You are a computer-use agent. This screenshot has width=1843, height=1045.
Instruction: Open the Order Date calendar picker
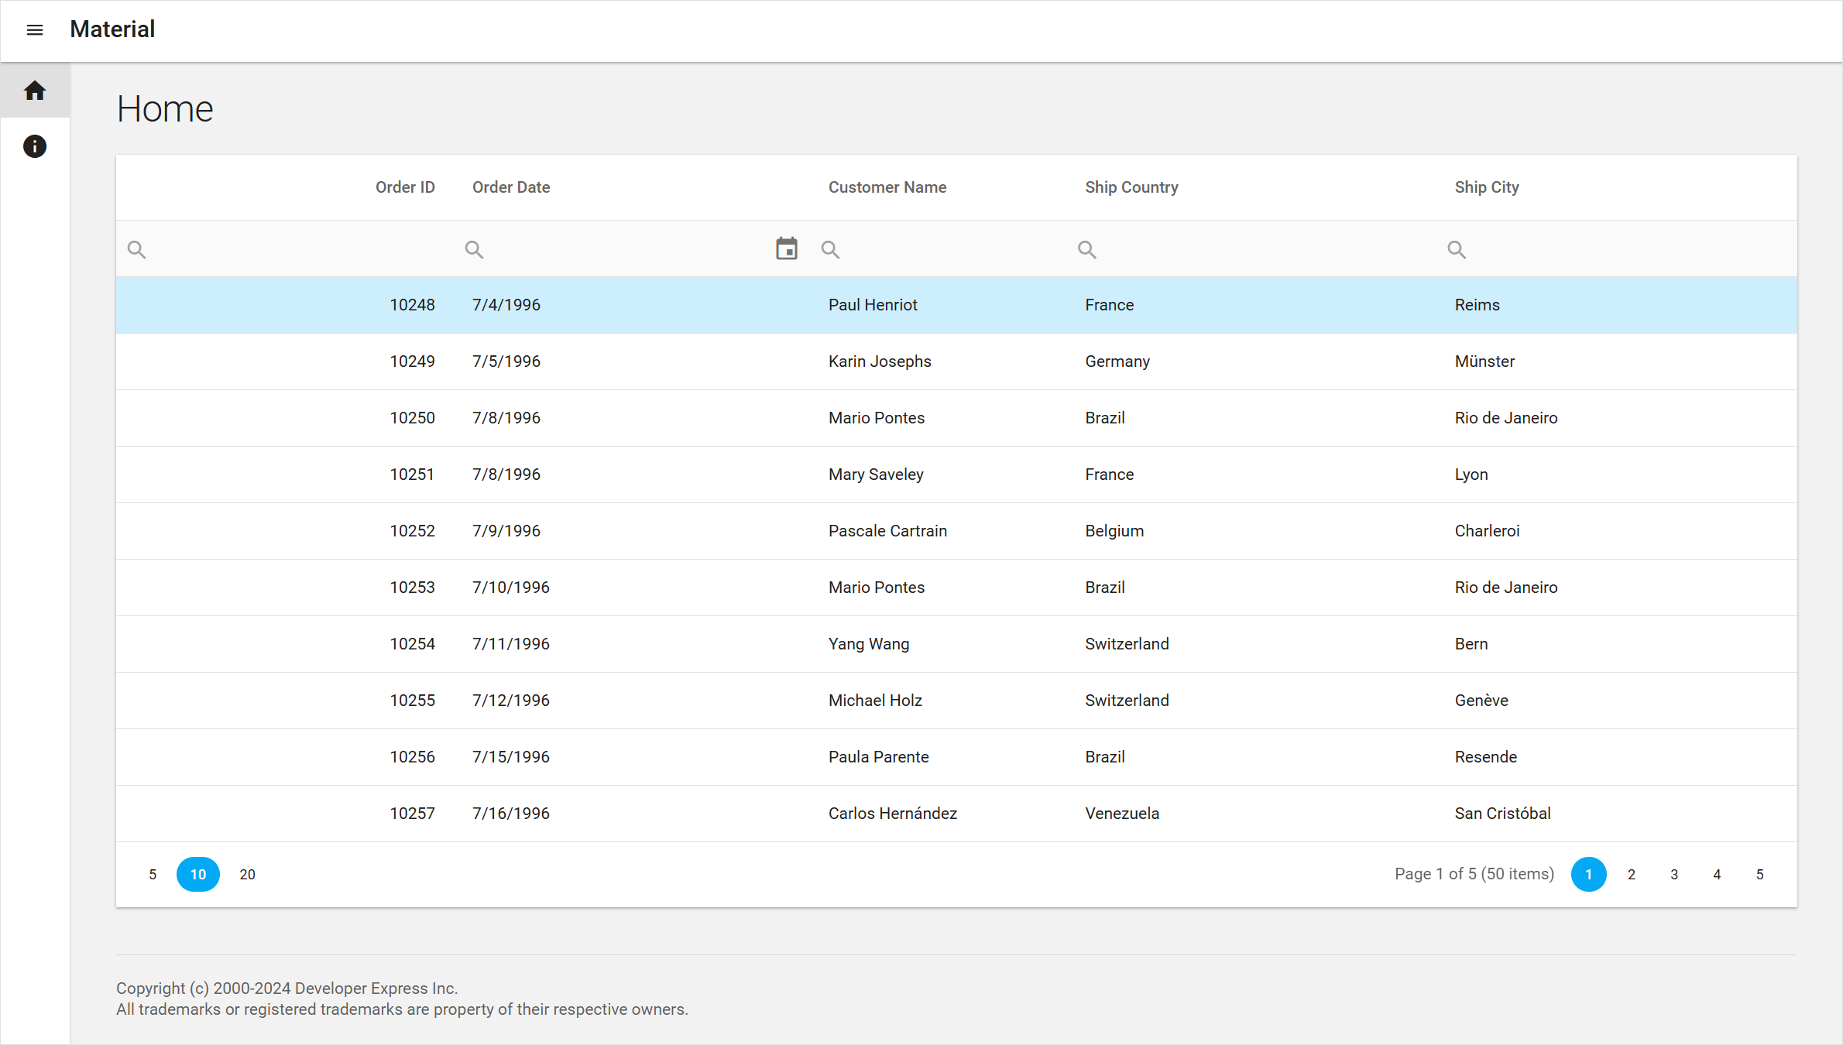click(x=786, y=248)
